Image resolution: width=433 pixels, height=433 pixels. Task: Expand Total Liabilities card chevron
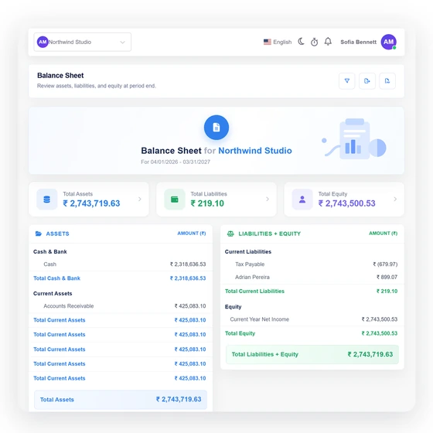(x=268, y=199)
